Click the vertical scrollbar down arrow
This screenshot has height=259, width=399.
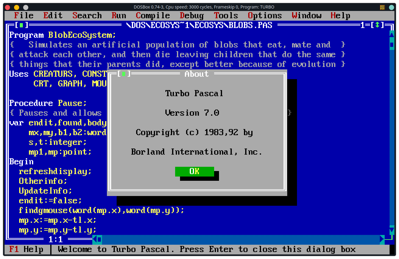pyautogui.click(x=392, y=229)
